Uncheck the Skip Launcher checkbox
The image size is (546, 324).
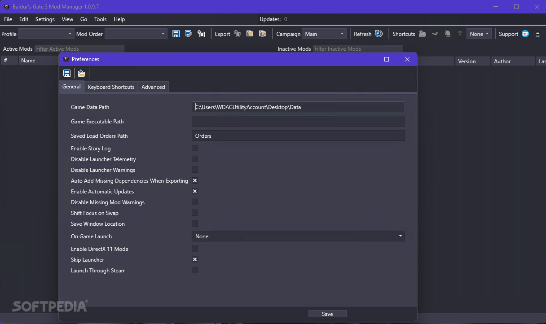pyautogui.click(x=195, y=259)
